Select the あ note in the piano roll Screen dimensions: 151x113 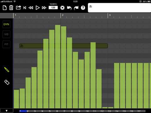coord(64,46)
